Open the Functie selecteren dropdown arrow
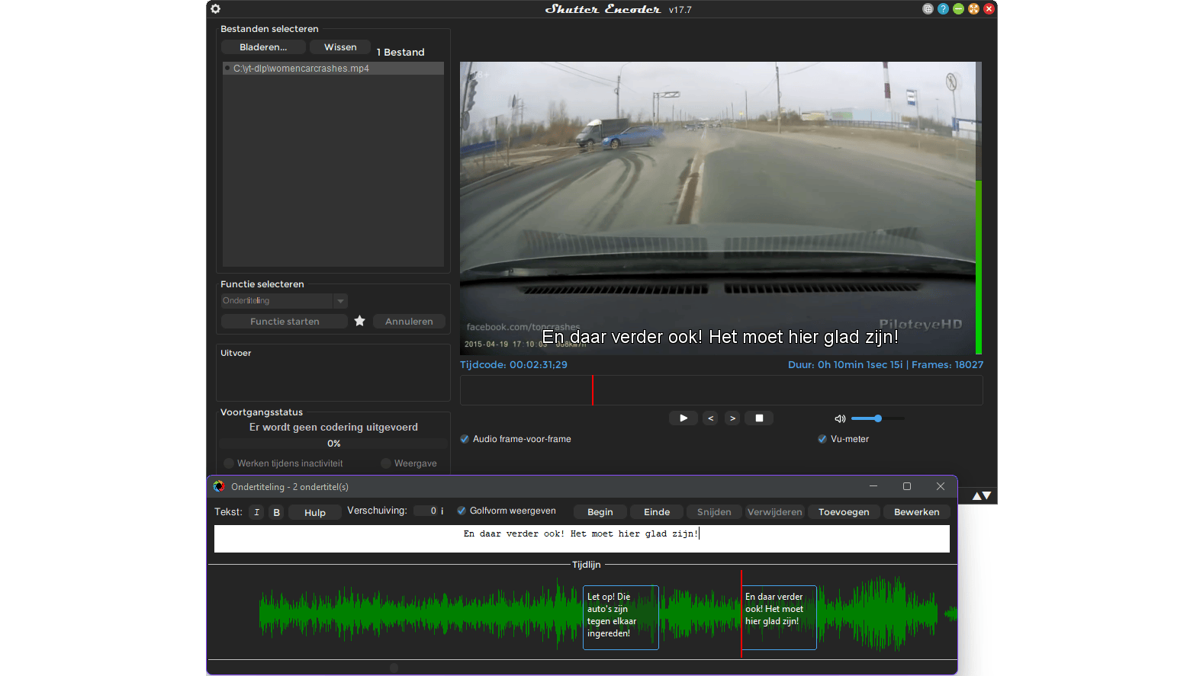 coord(341,301)
